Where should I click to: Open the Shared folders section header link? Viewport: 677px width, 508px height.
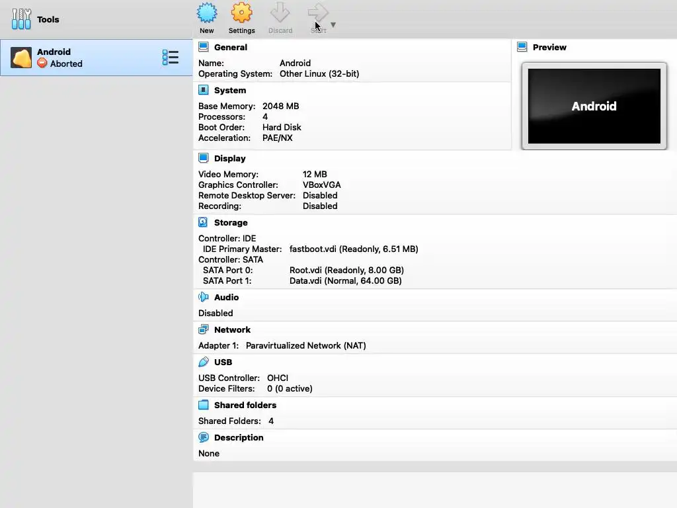[x=245, y=405]
